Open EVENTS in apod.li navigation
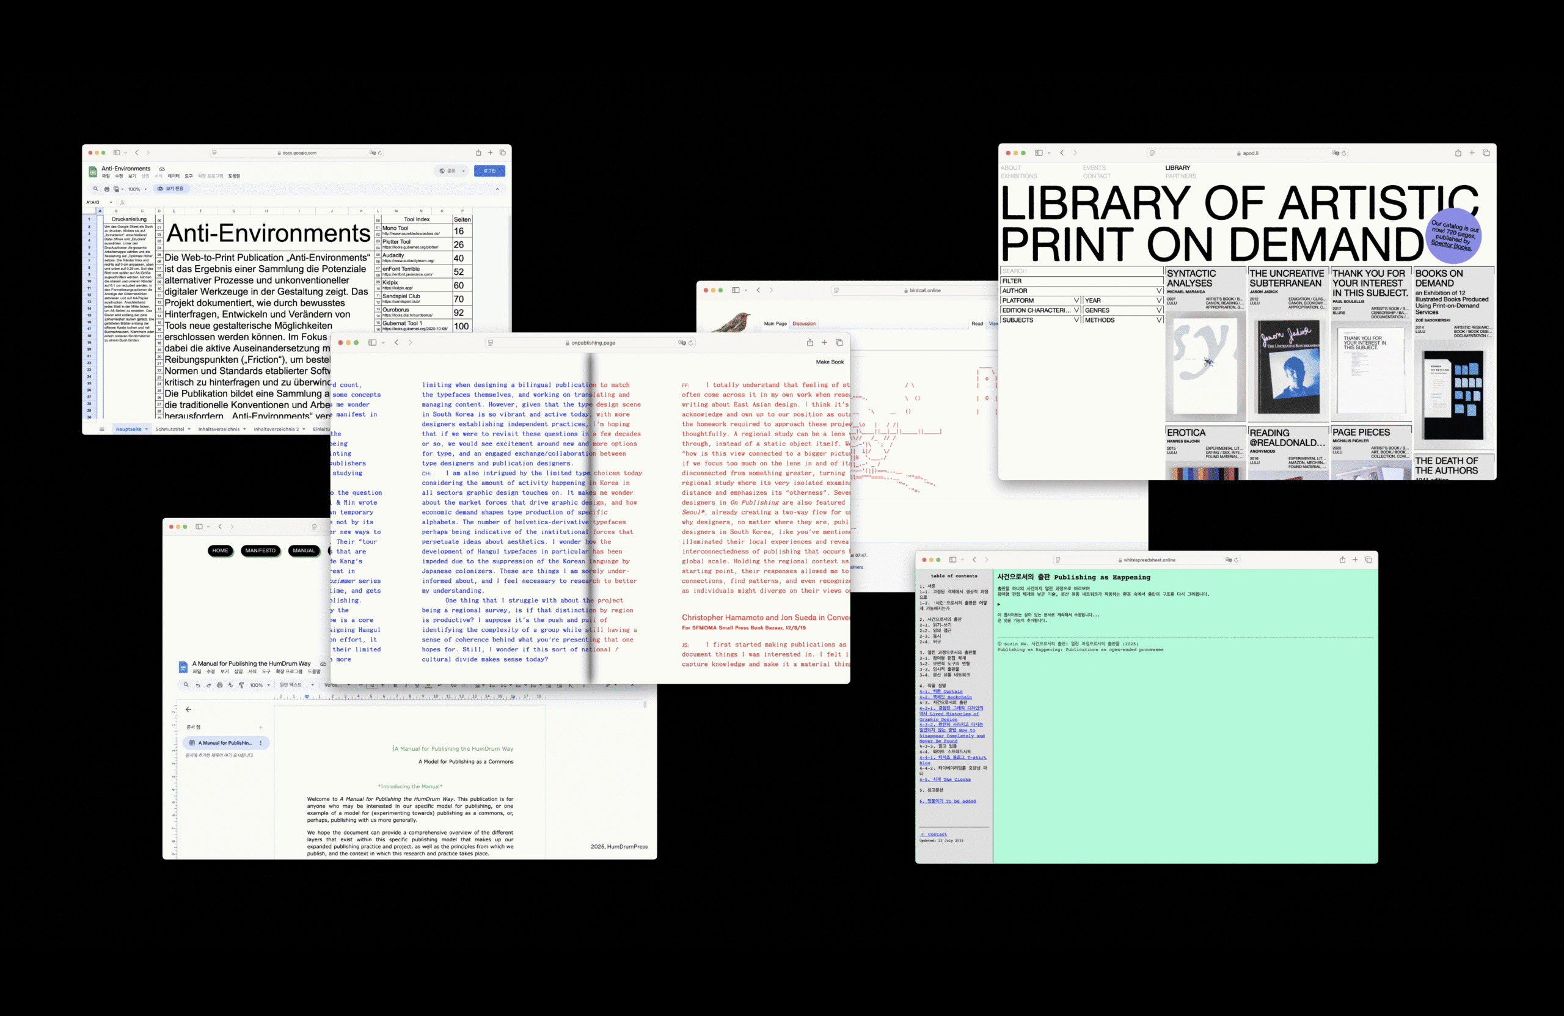 [x=1094, y=167]
